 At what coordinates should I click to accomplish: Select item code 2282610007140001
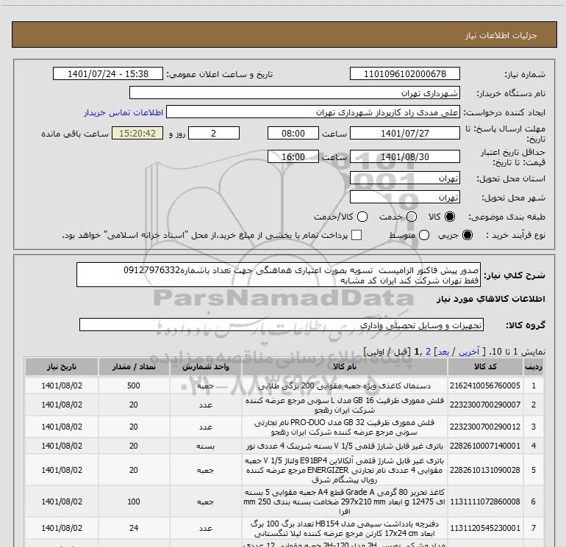pyautogui.click(x=485, y=446)
